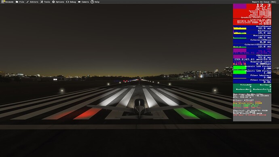Click the CoherentGTDraw 0.0 ms reading
Viewport: 279px width, 157px height.
(261, 41)
